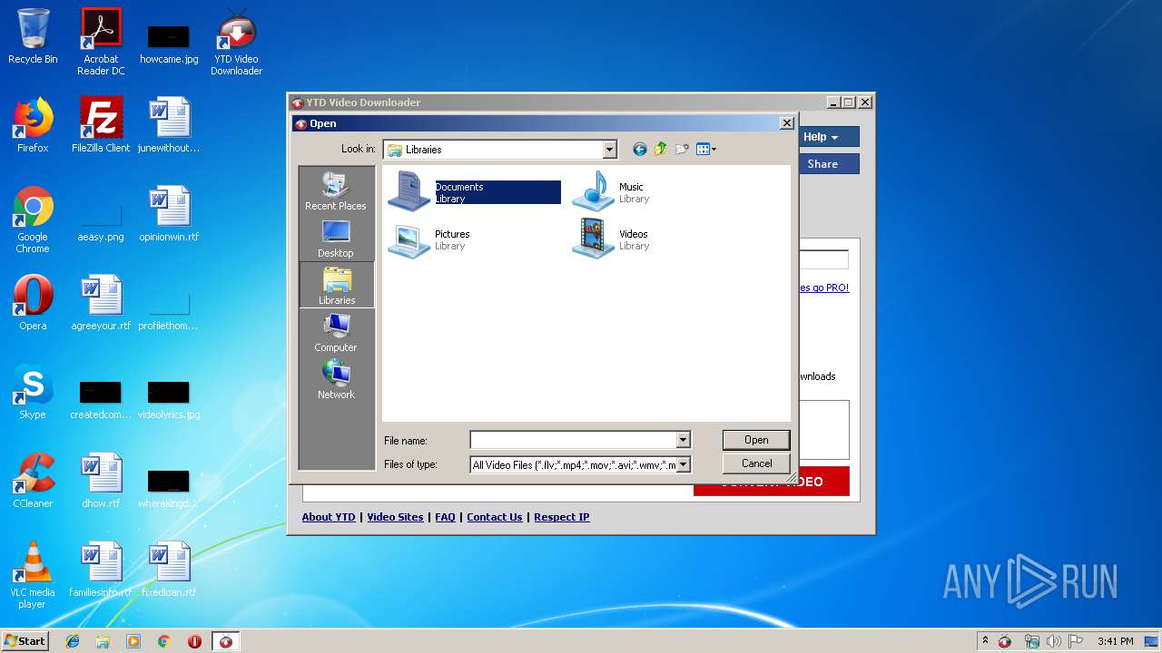Click the YTD taskbar button

pyautogui.click(x=225, y=641)
